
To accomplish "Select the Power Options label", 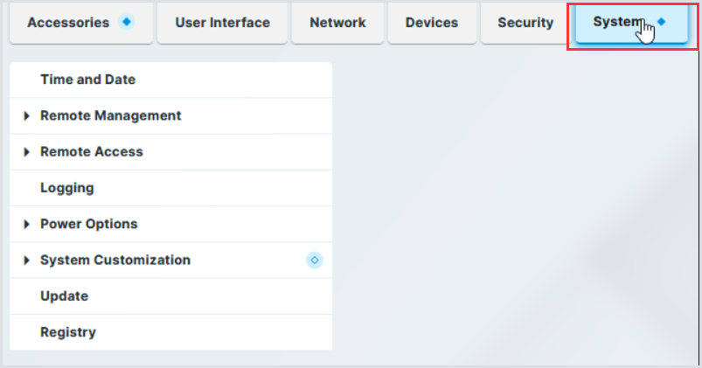I will (x=88, y=224).
